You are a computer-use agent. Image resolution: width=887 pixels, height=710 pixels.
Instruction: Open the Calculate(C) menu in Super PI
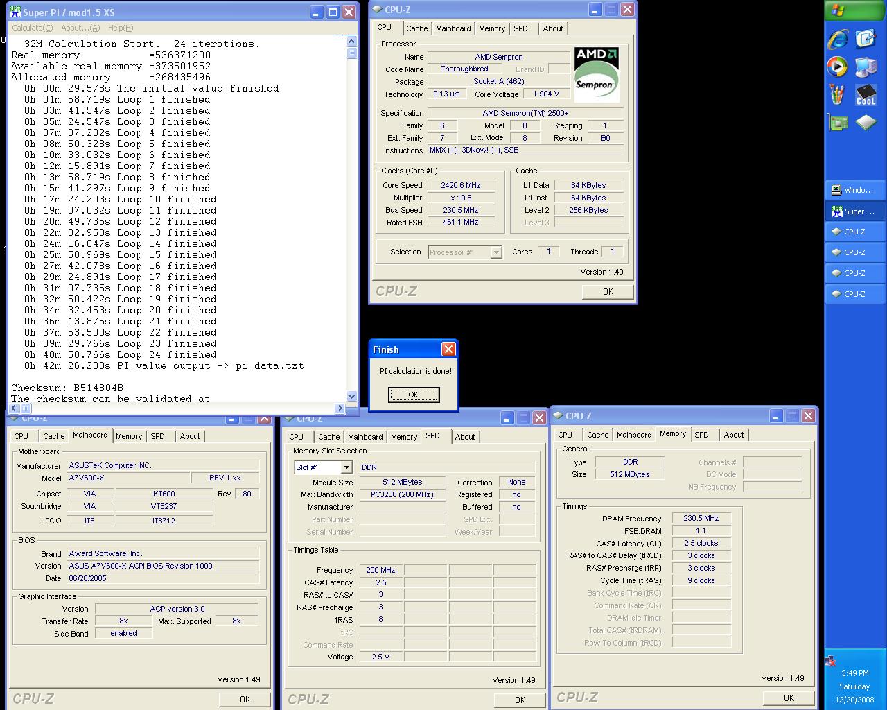pyautogui.click(x=32, y=28)
